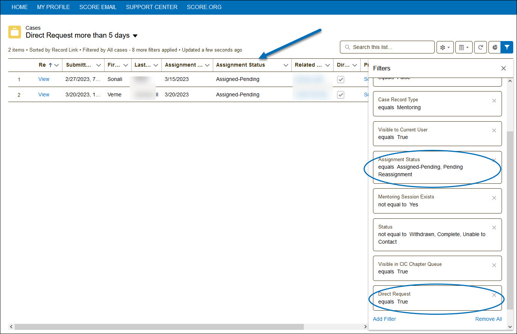Click the table horizontal scrollbar thumb
This screenshot has height=334, width=517.
click(x=159, y=327)
